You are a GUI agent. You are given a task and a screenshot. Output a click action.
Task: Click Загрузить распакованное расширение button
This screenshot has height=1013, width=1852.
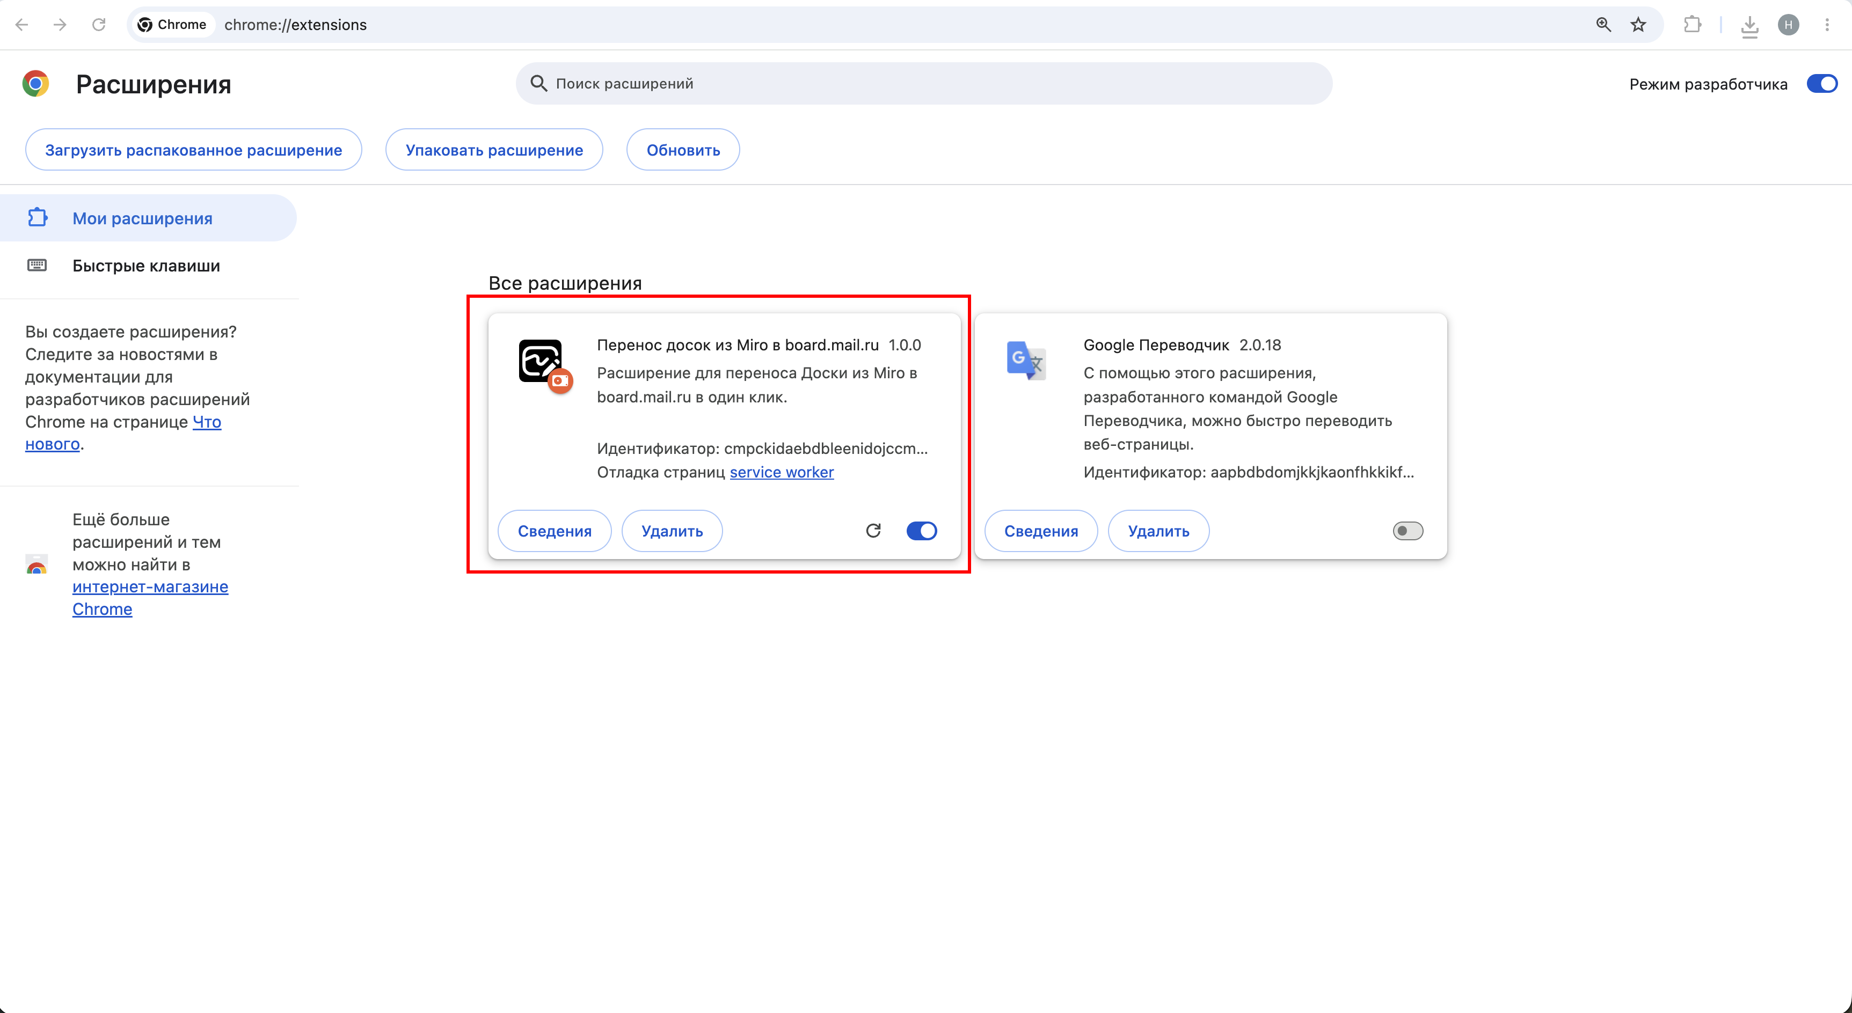click(193, 150)
